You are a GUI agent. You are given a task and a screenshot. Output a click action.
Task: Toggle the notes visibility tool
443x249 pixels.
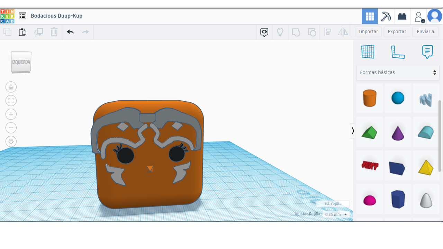point(264,32)
